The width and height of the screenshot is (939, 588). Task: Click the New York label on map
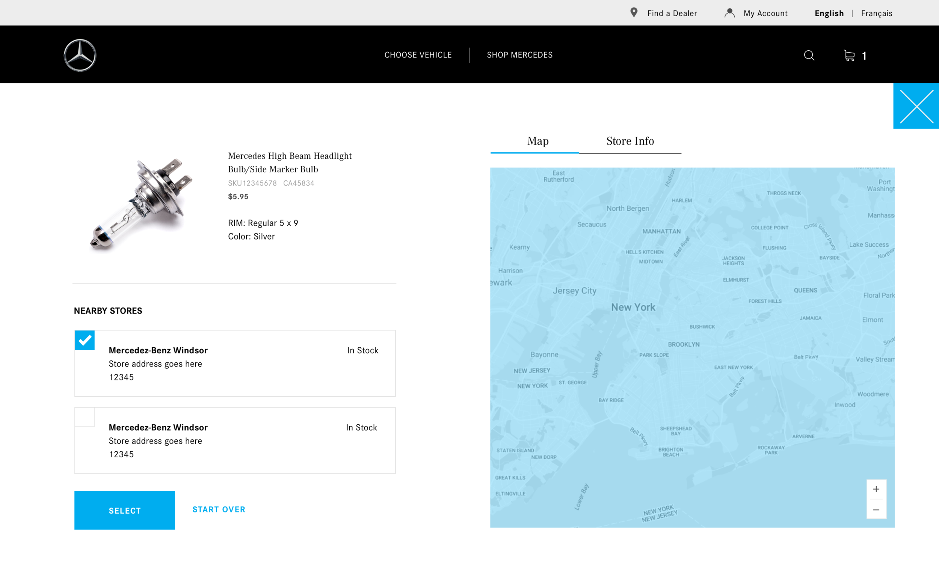633,307
